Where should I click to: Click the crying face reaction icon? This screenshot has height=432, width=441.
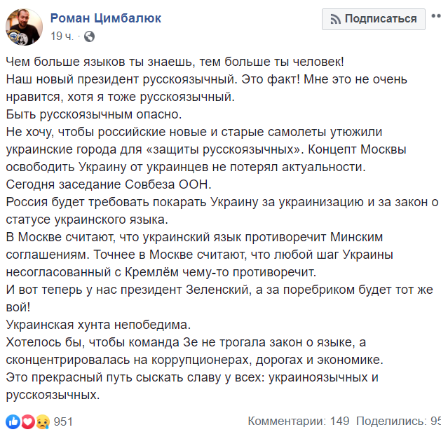pyautogui.click(x=43, y=421)
